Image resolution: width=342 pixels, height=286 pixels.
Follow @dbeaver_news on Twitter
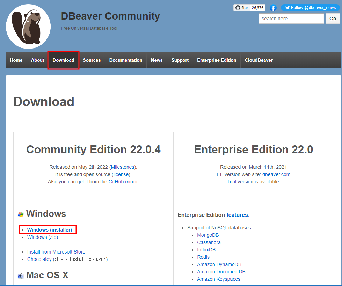coord(310,8)
